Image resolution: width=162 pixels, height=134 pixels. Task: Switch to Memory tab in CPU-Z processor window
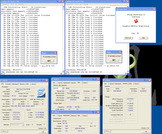point(22,84)
